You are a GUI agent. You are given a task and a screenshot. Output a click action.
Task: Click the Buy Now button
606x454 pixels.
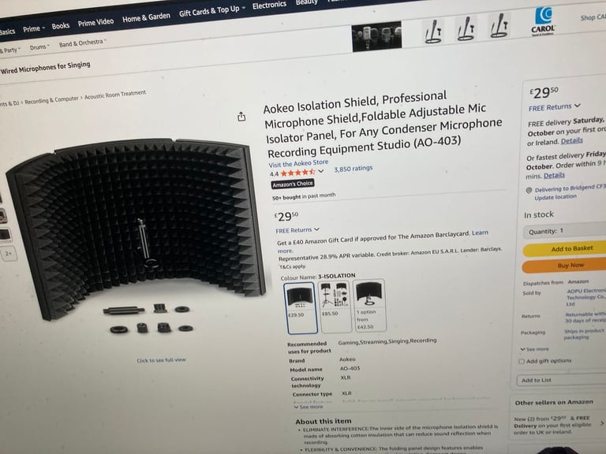[565, 266]
